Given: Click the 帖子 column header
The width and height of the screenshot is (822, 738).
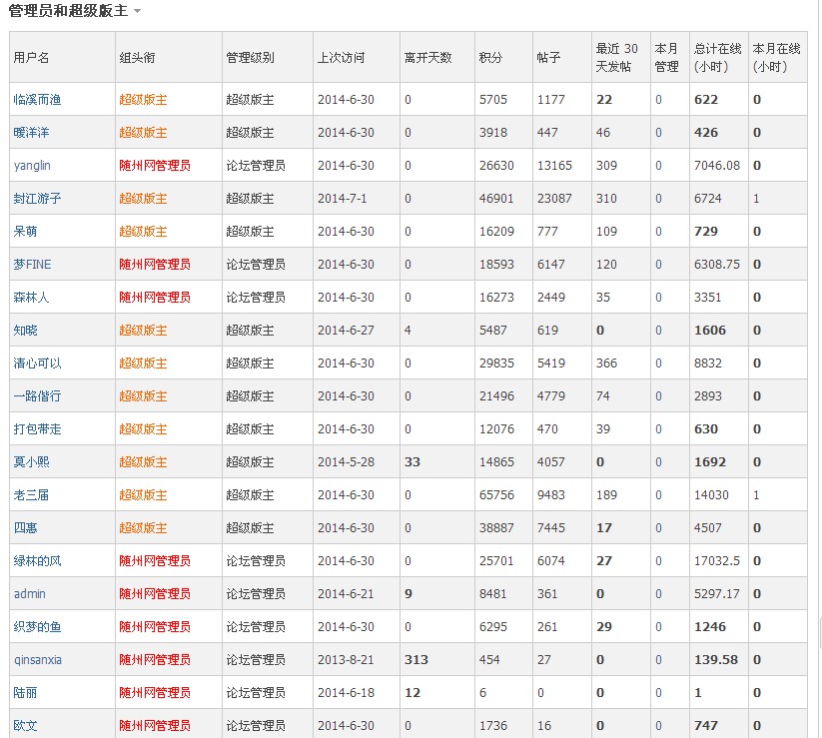Looking at the screenshot, I should (x=549, y=58).
